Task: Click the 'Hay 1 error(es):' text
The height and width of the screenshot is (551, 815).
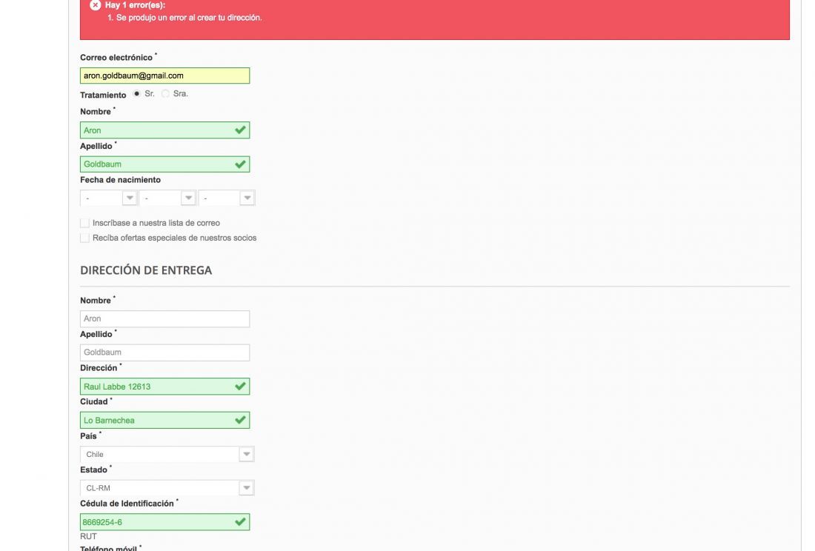Action: click(135, 5)
